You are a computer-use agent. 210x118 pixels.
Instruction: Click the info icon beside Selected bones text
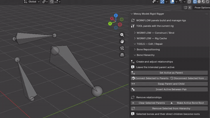tap(133, 114)
